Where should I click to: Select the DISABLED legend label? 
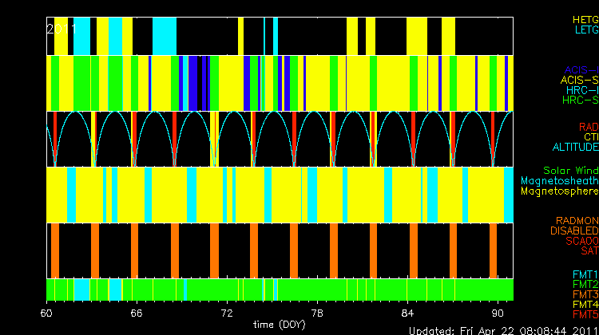click(573, 231)
